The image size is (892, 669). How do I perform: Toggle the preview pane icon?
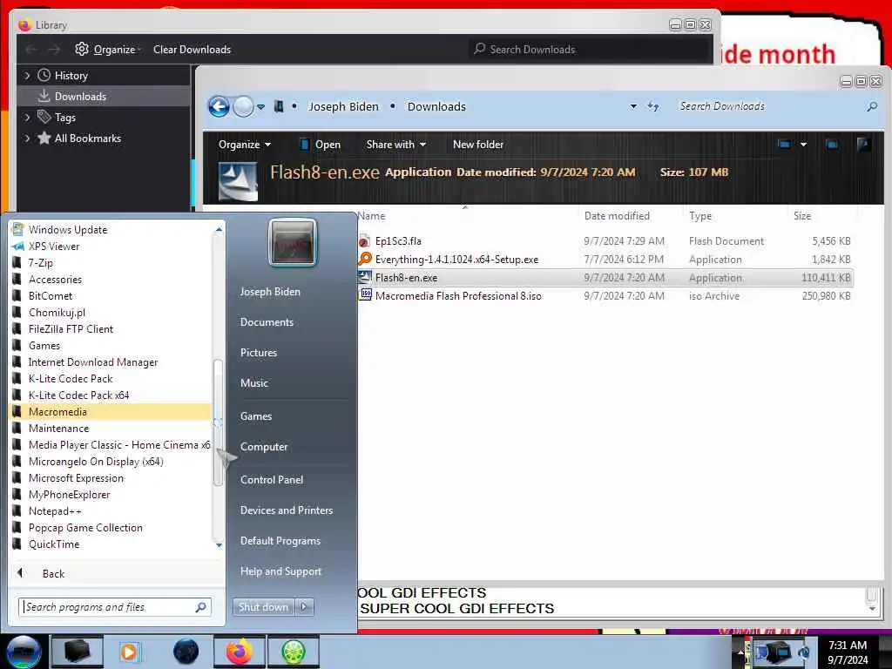click(832, 145)
